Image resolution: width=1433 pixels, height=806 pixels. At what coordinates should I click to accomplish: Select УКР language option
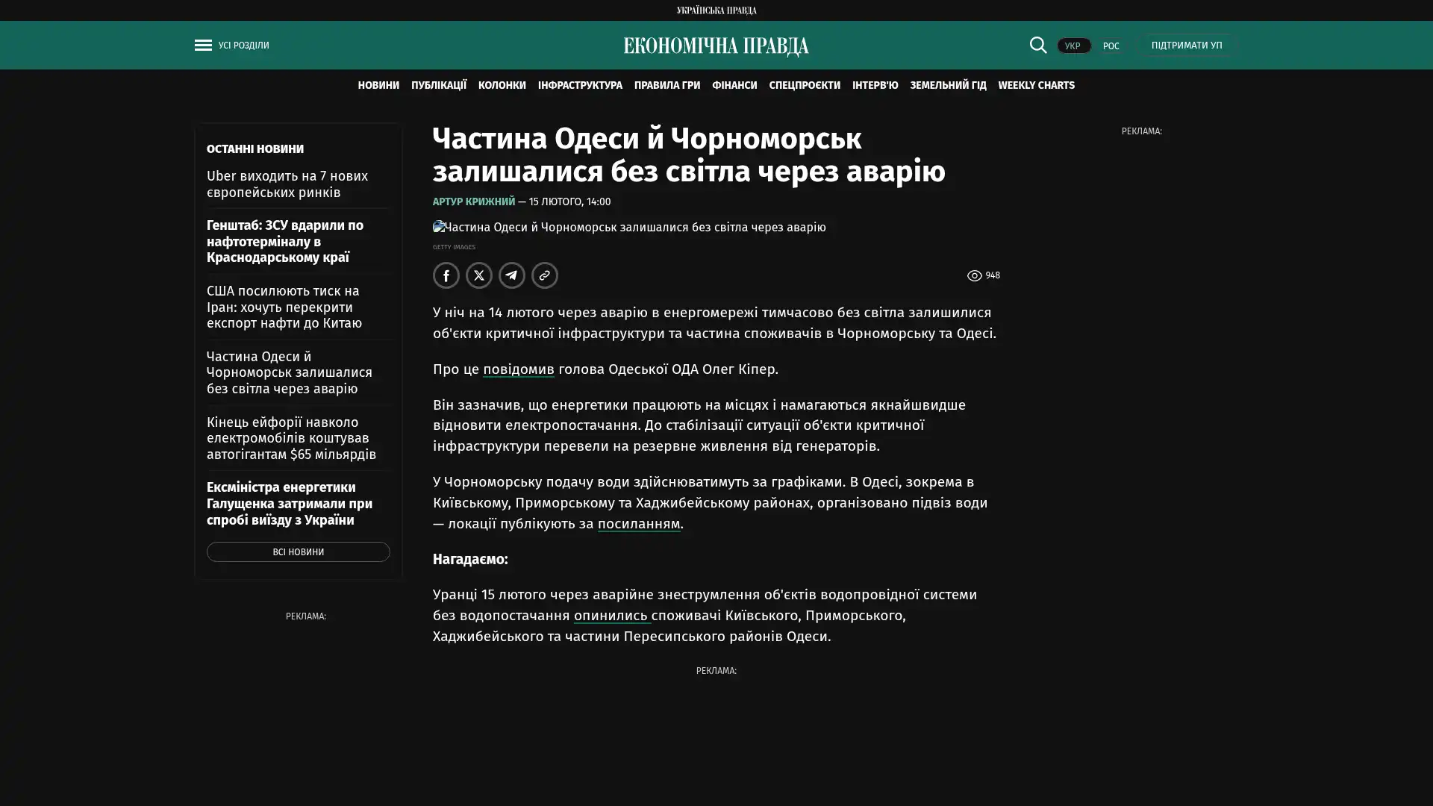point(1073,46)
